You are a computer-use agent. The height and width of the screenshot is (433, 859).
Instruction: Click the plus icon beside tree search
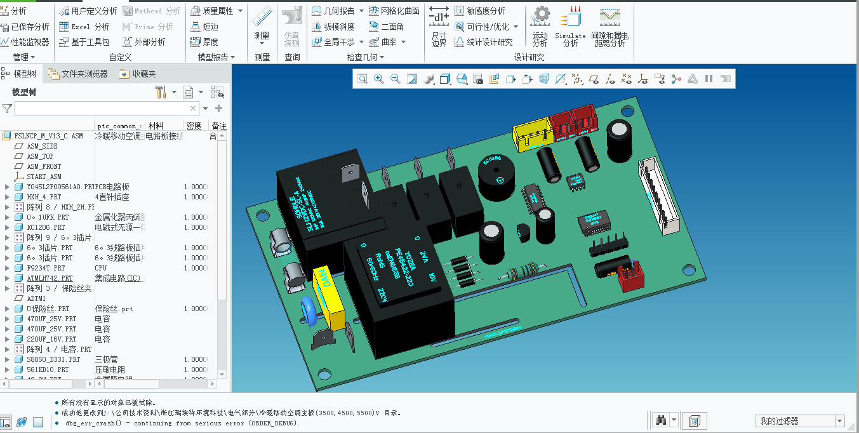pyautogui.click(x=219, y=109)
